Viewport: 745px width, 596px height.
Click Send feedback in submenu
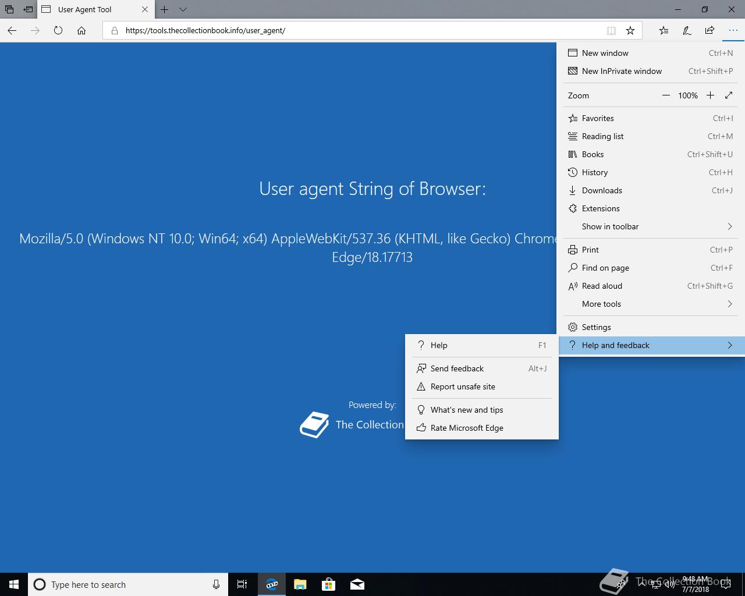[482, 368]
